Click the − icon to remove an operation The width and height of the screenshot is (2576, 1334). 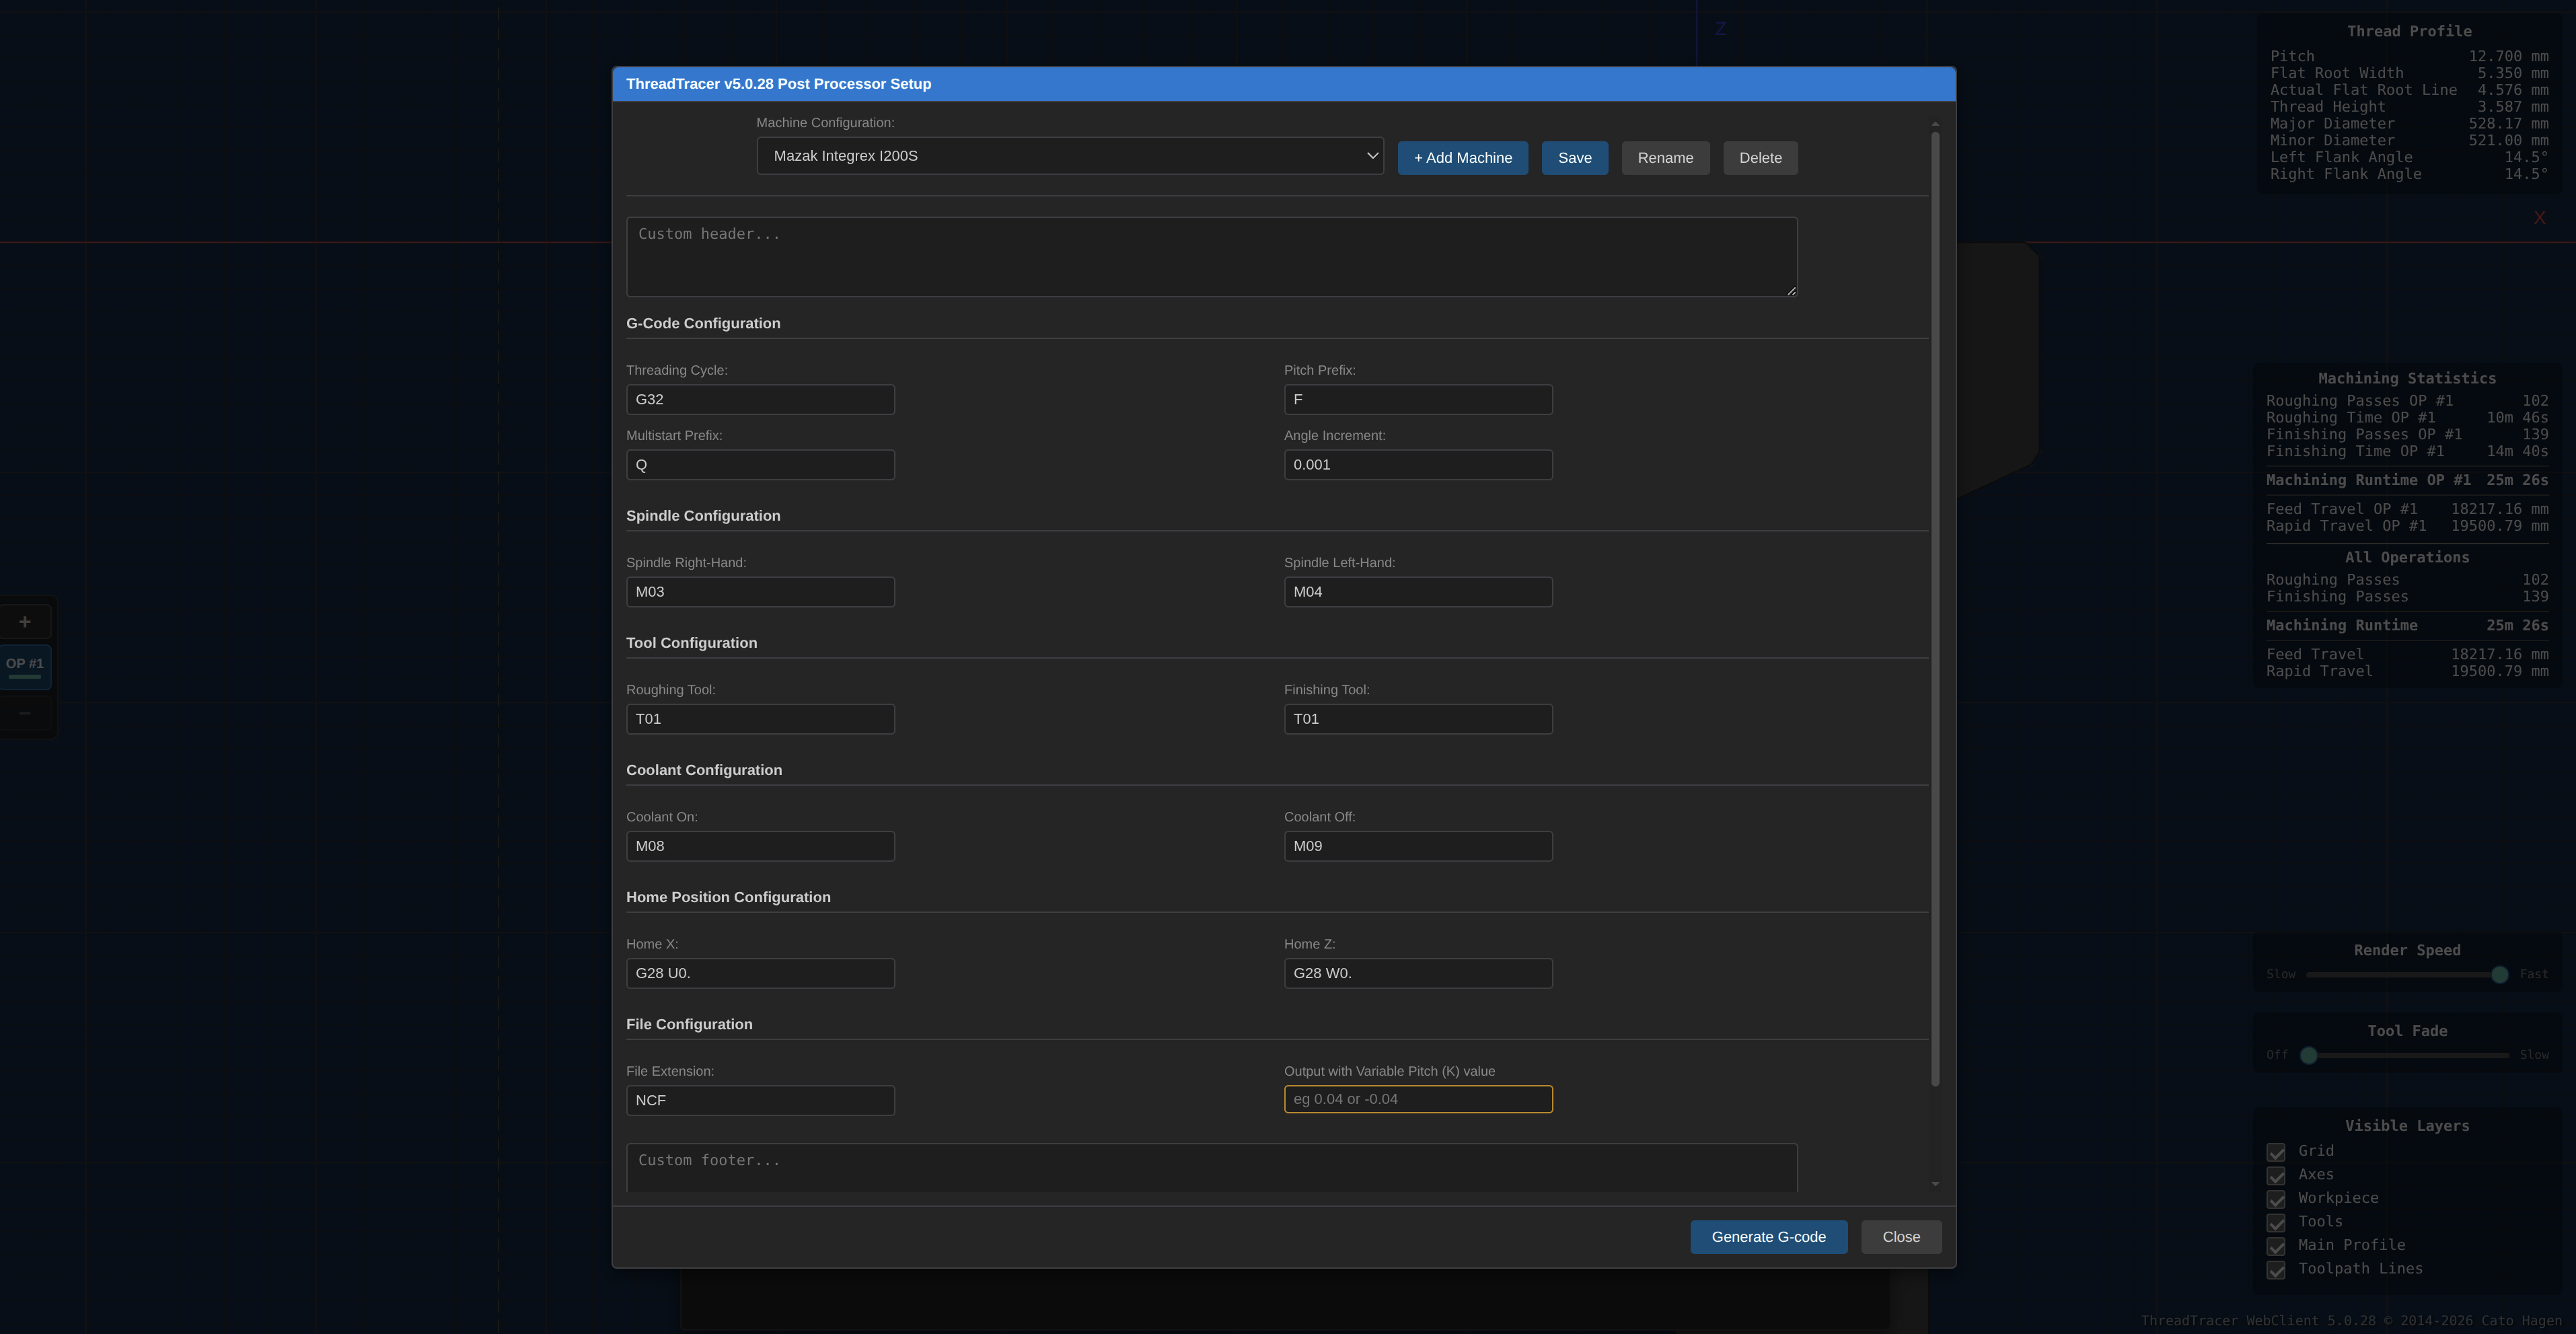click(x=24, y=712)
